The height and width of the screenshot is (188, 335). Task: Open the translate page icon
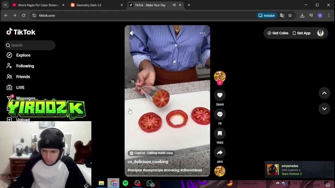pyautogui.click(x=282, y=15)
